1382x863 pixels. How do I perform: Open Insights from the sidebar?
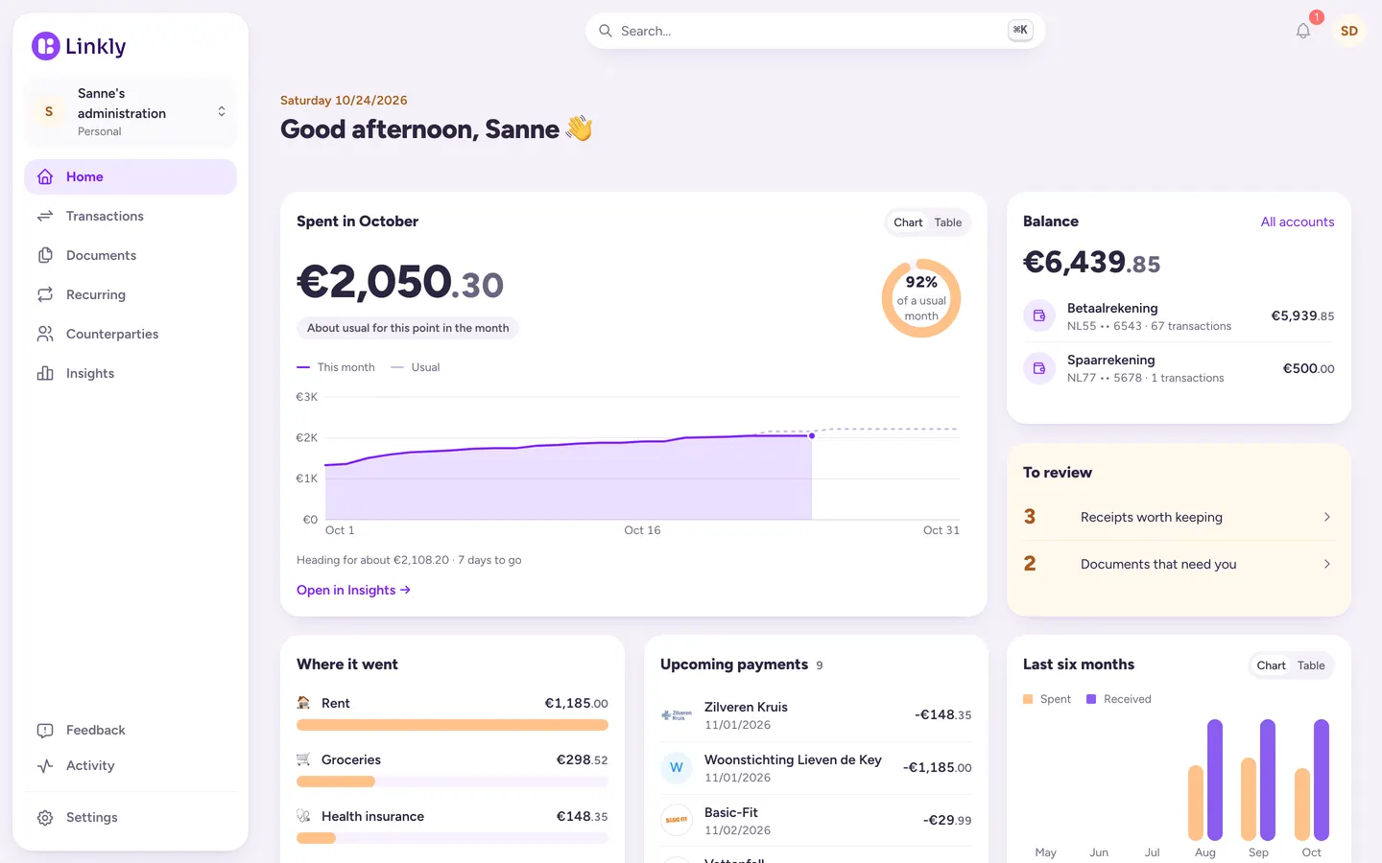click(x=131, y=373)
